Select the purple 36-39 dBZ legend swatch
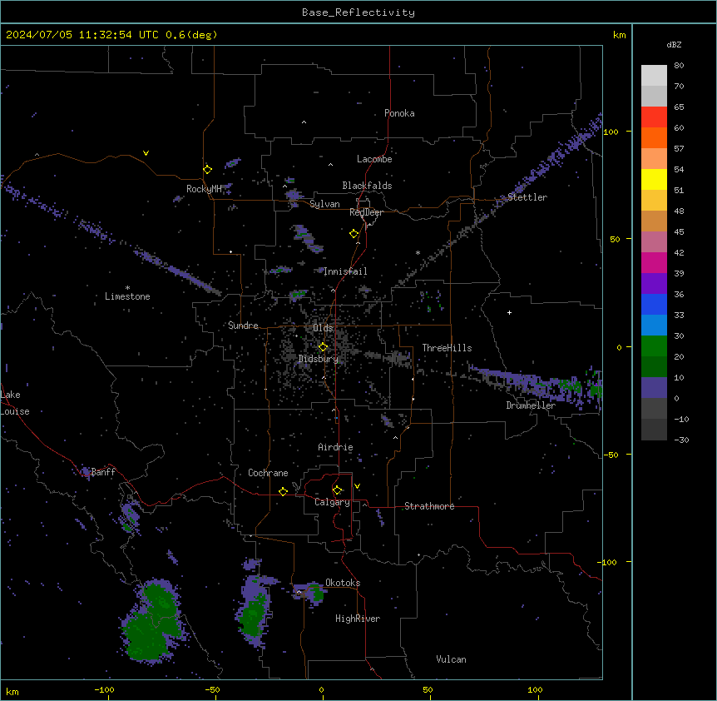This screenshot has width=717, height=701. pyautogui.click(x=654, y=284)
